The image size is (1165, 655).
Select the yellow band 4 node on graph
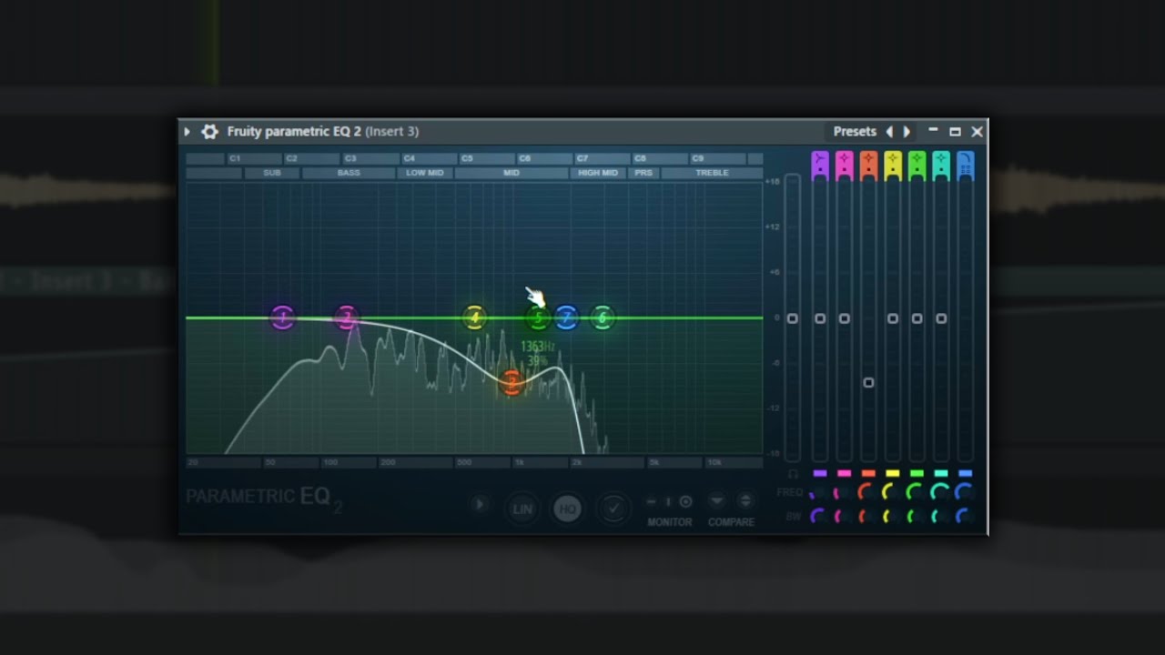474,317
